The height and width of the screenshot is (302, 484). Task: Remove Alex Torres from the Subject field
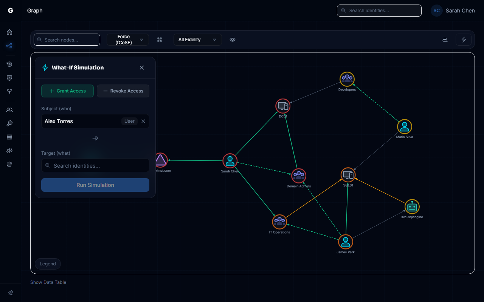143,121
